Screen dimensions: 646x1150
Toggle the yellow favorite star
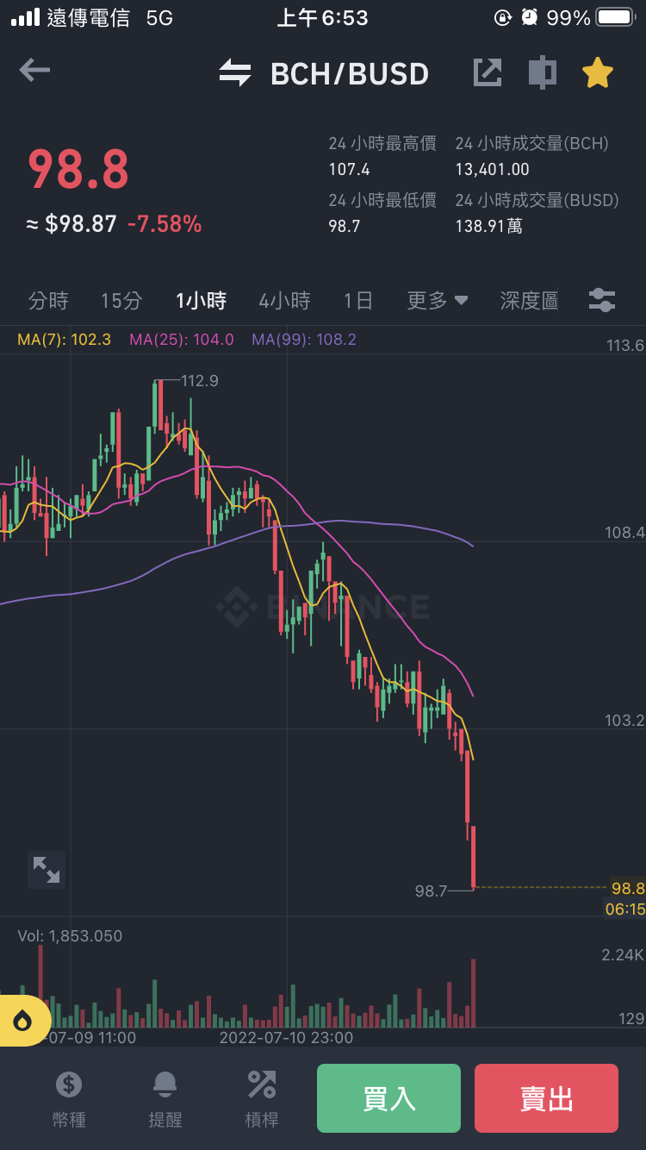click(x=597, y=72)
